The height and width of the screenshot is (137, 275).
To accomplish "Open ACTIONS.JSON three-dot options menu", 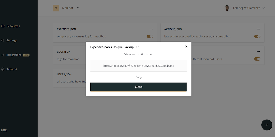I will (x=258, y=29).
